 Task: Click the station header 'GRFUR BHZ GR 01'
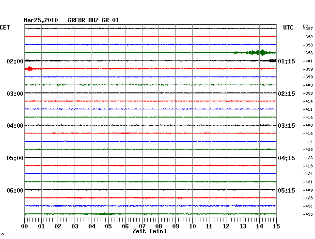(93, 20)
